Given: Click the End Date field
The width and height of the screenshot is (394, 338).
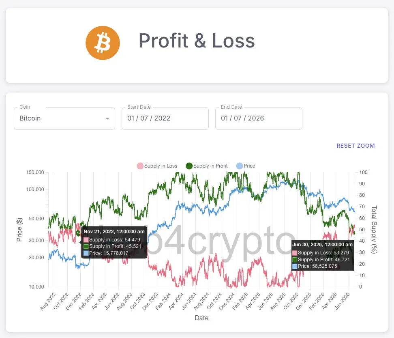Looking at the screenshot, I should tap(259, 118).
